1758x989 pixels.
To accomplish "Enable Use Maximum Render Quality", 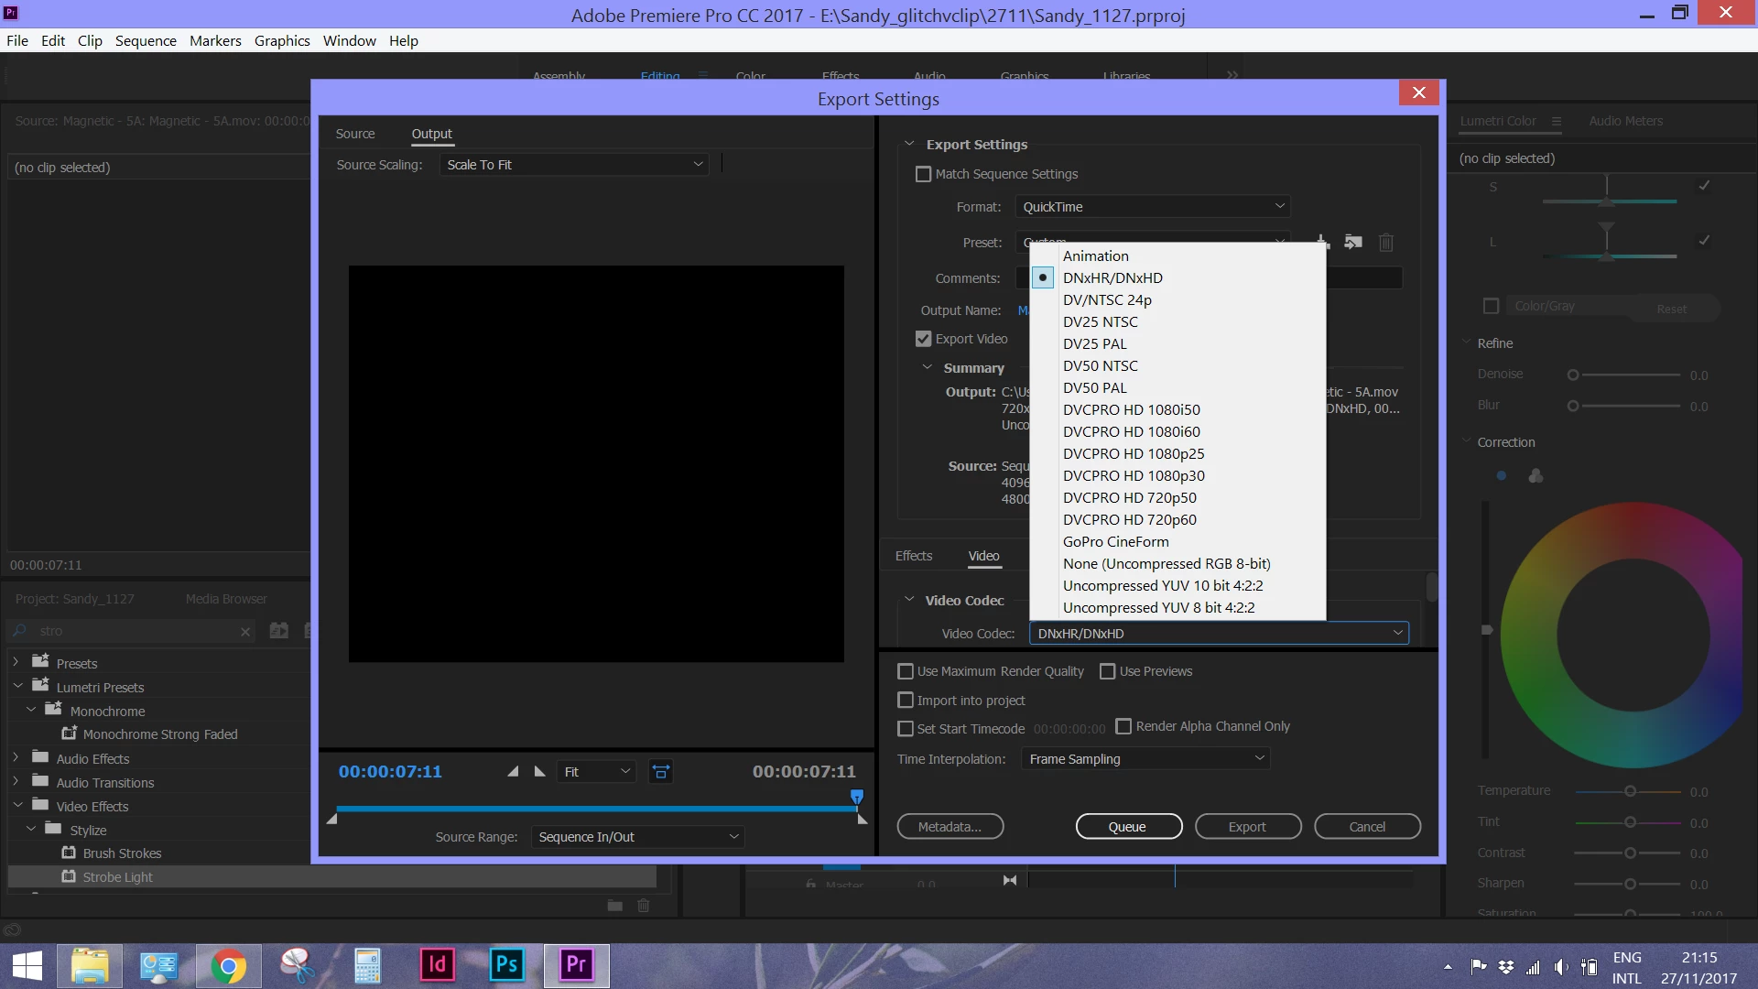I will coord(906,671).
